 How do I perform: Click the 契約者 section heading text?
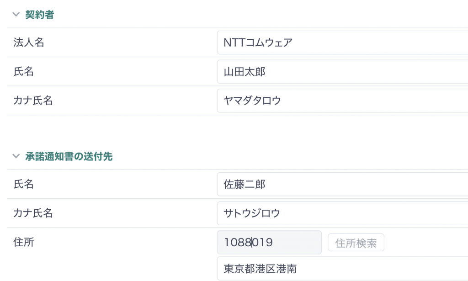39,14
